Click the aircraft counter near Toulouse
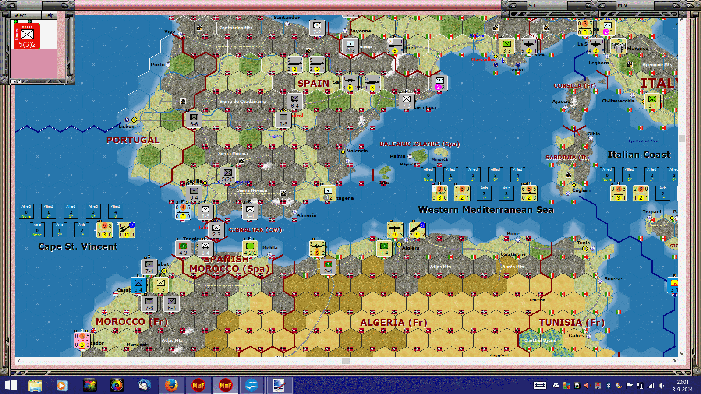The image size is (701, 394). 395,46
